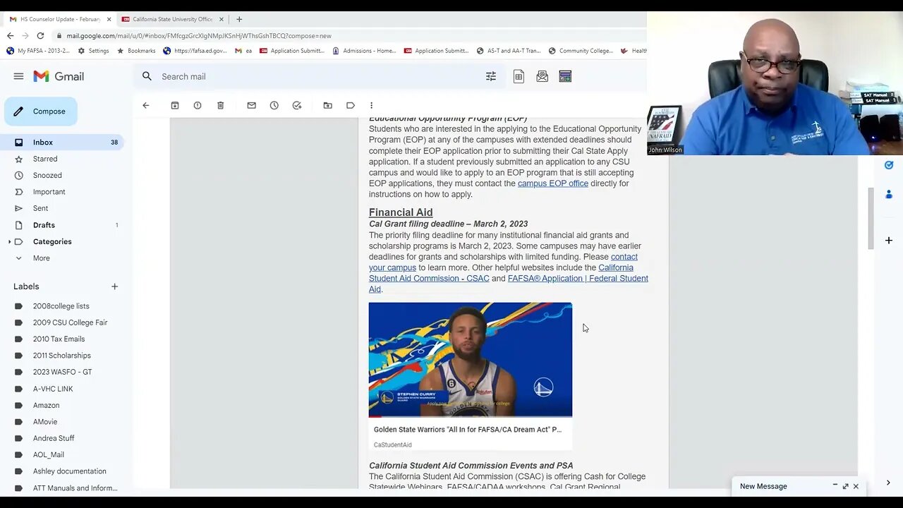Report this email as spam
Screen dimensions: 903x508
pyautogui.click(x=198, y=105)
